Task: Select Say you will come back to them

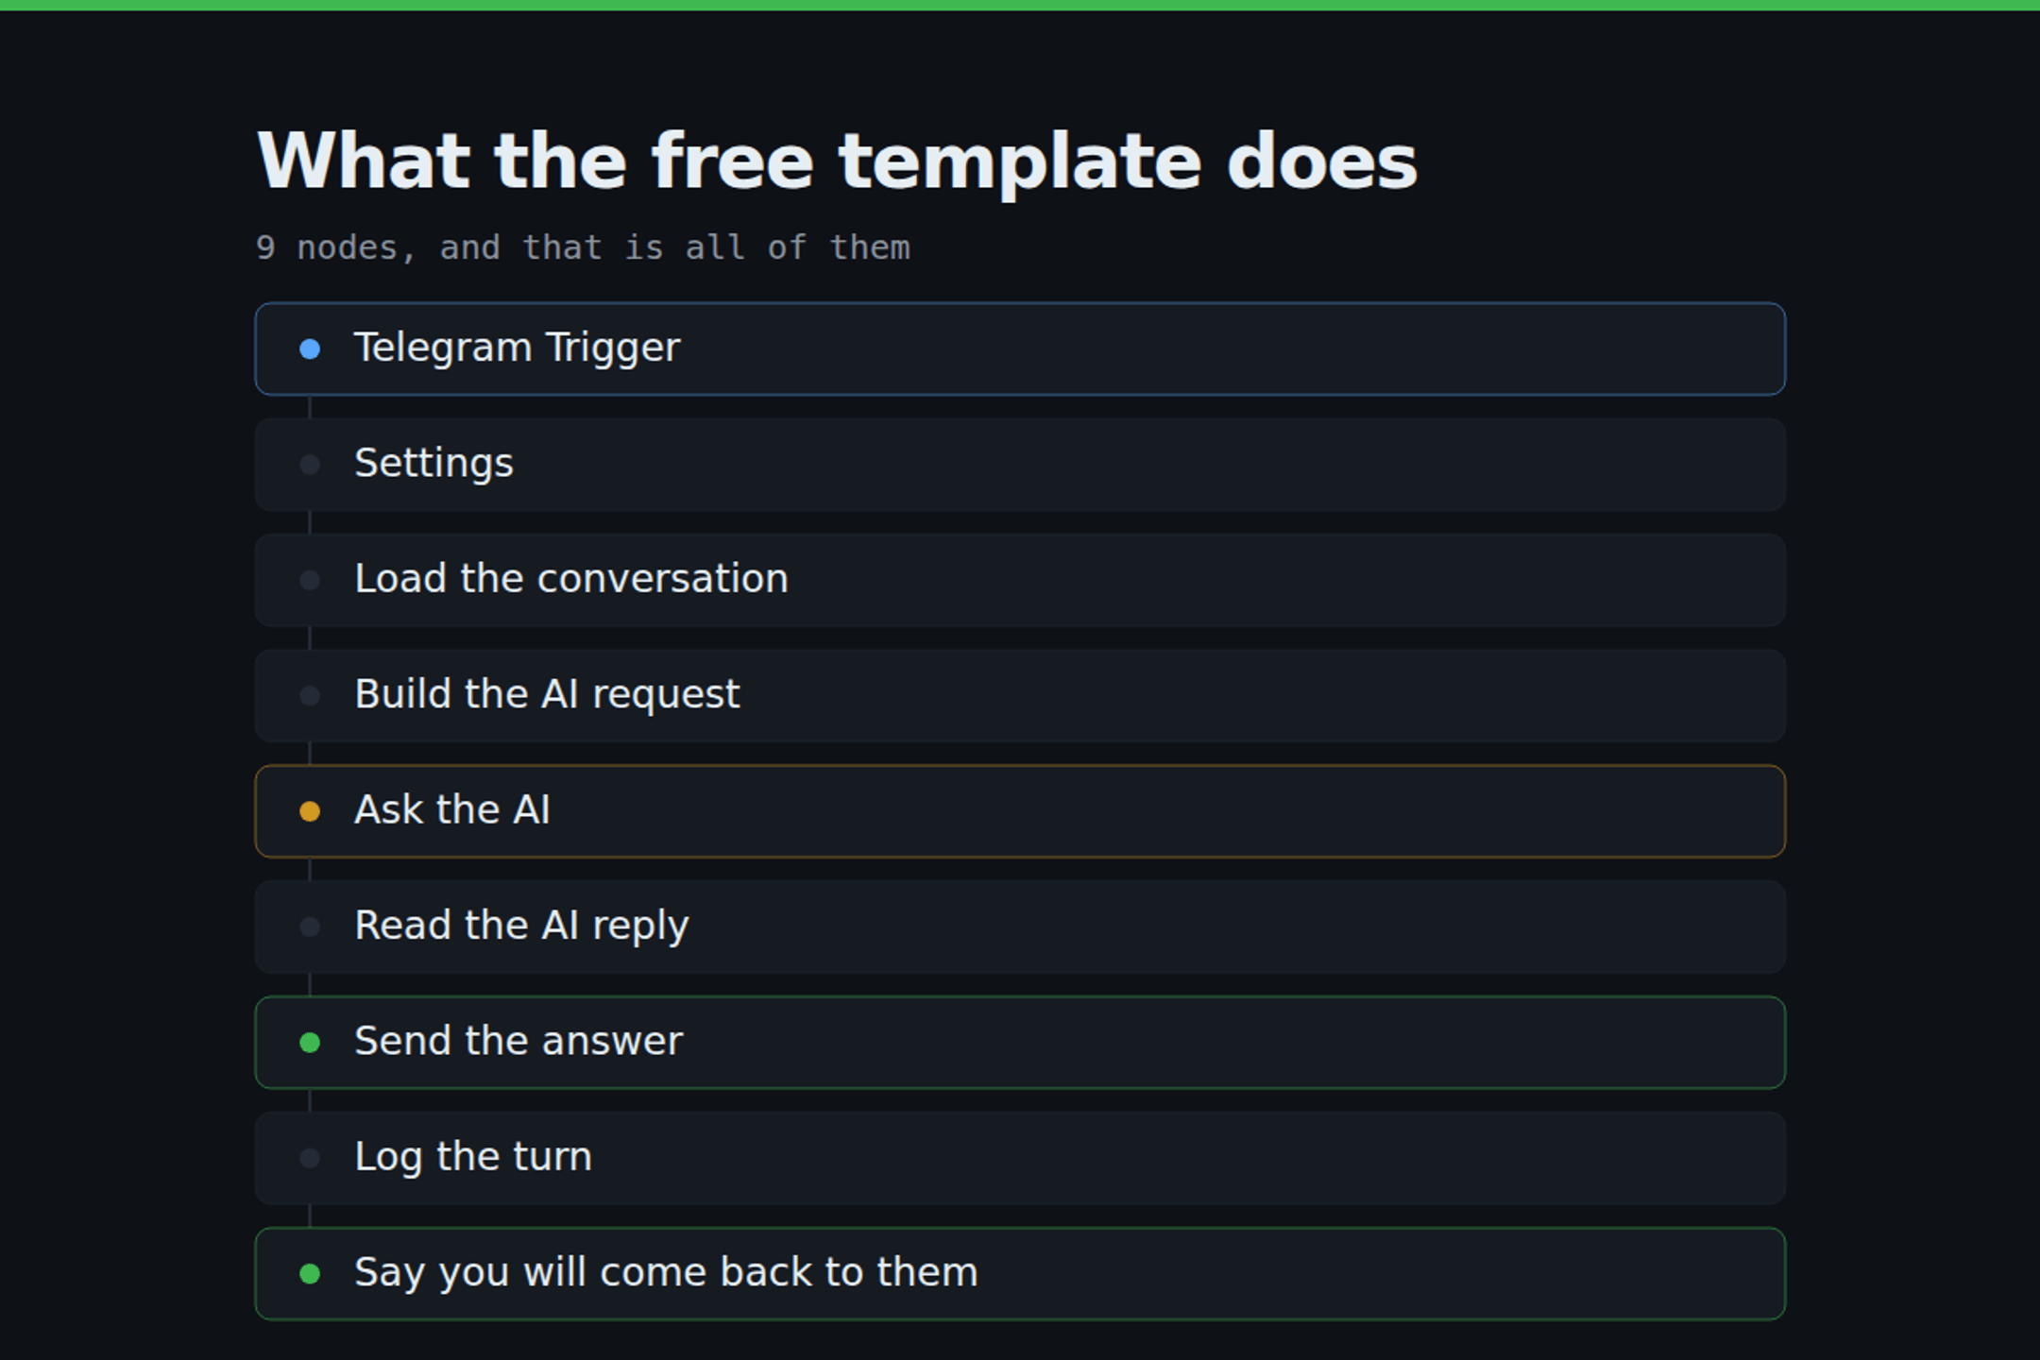Action: (x=1020, y=1274)
